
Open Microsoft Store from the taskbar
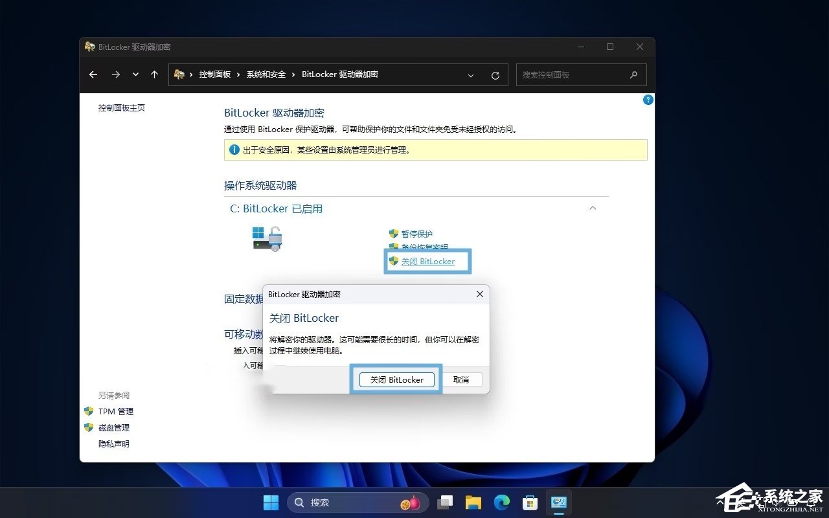(x=530, y=502)
